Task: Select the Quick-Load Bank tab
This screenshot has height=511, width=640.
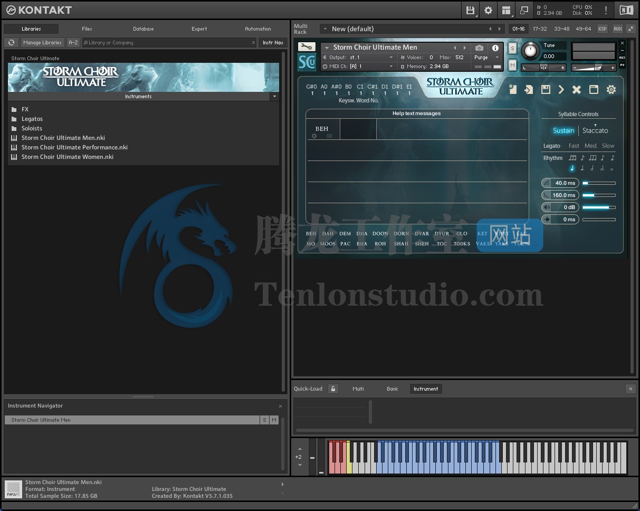Action: 393,389
